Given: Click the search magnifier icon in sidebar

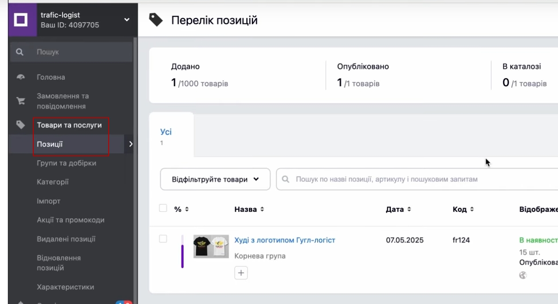Looking at the screenshot, I should pyautogui.click(x=20, y=52).
